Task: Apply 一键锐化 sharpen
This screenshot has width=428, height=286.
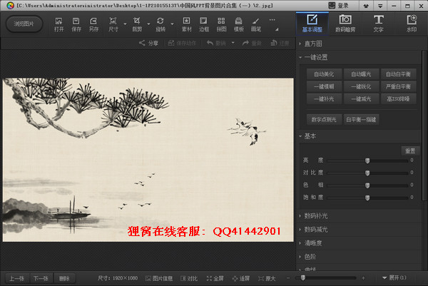Action: [x=361, y=86]
